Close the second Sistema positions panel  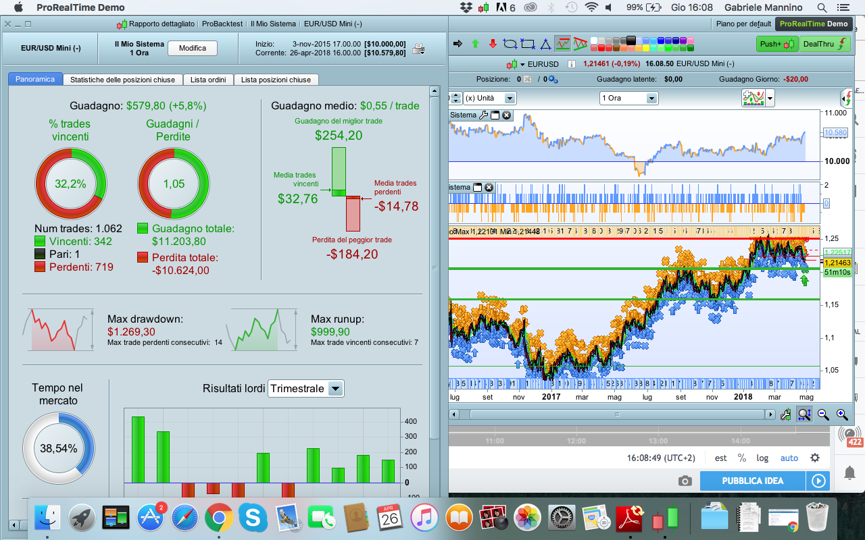[489, 187]
